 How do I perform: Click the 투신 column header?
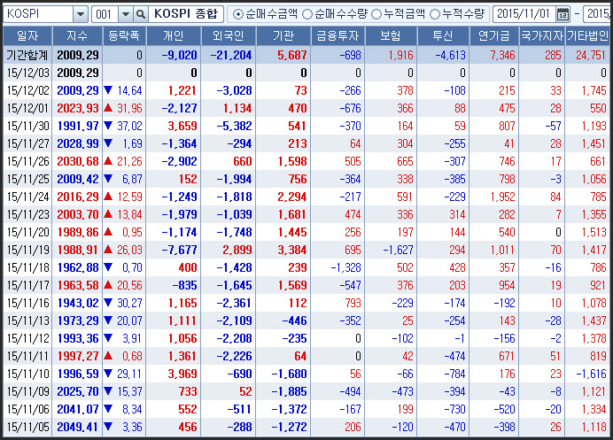coord(443,36)
